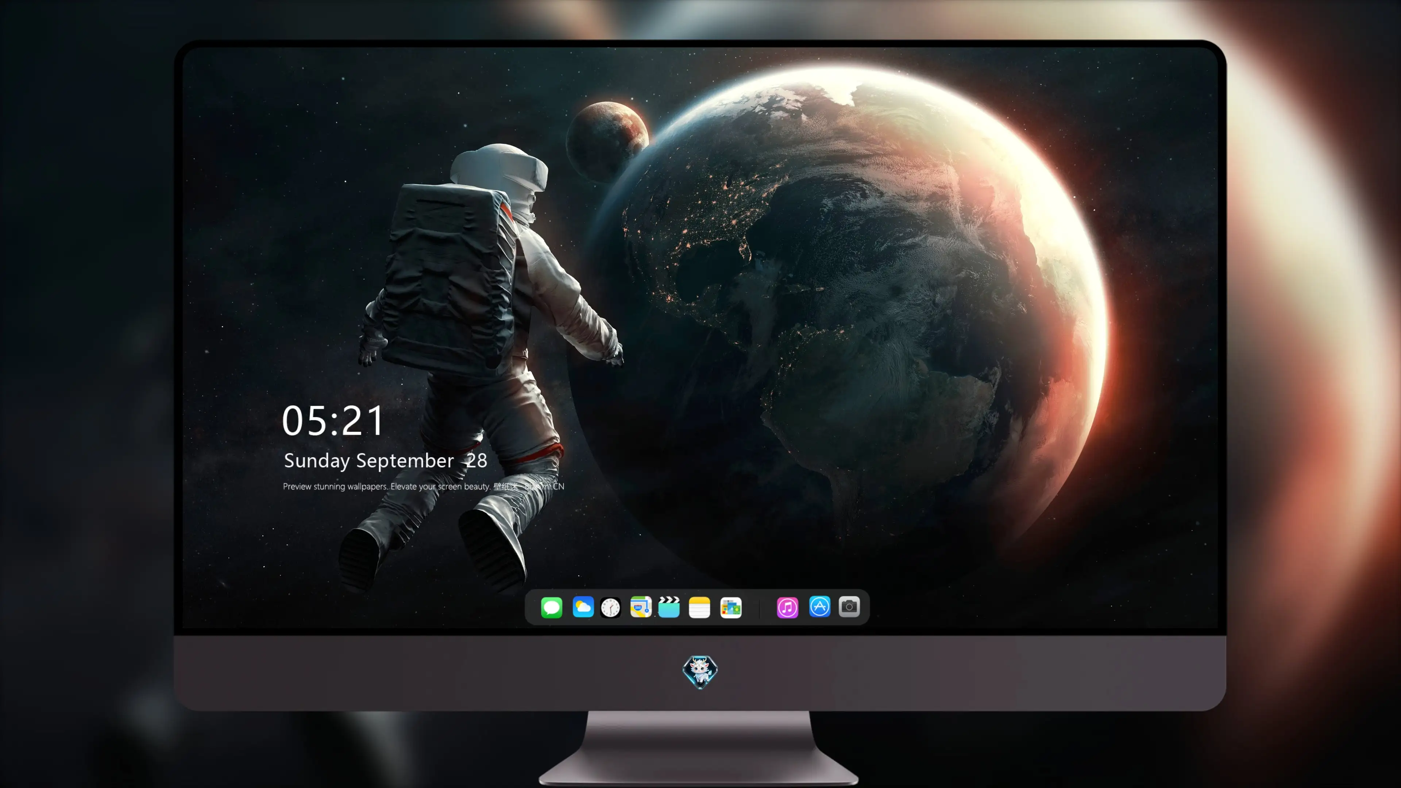Click the dragon mascot logo on the monitor chin
Image resolution: width=1401 pixels, height=788 pixels.
pyautogui.click(x=700, y=672)
